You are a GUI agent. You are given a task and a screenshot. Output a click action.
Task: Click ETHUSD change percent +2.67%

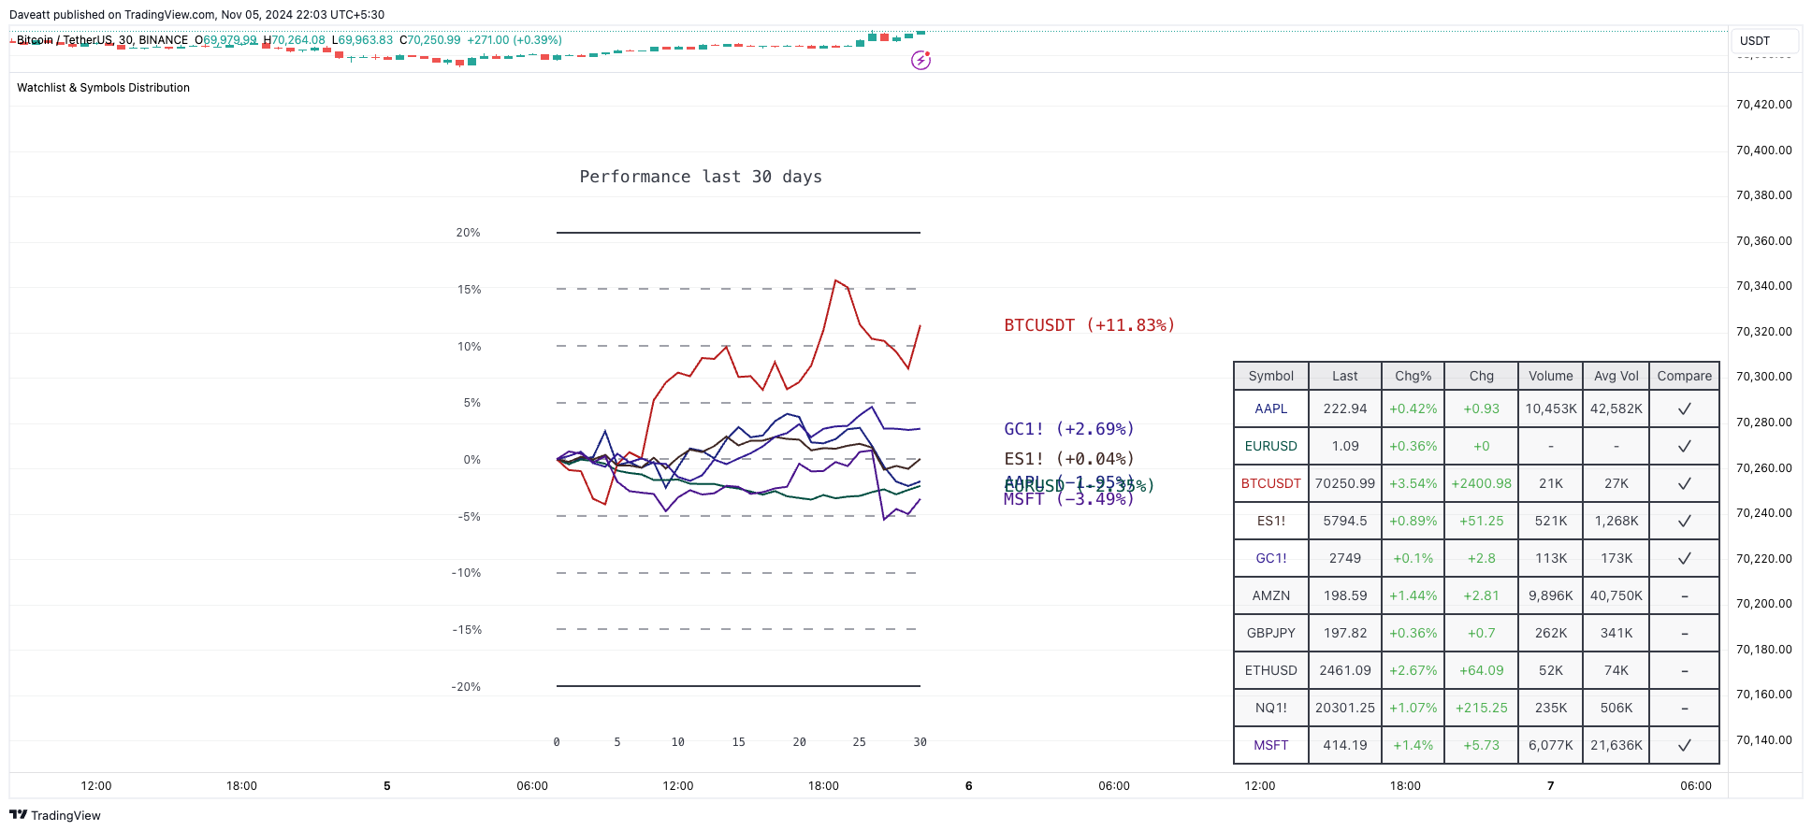click(1413, 670)
